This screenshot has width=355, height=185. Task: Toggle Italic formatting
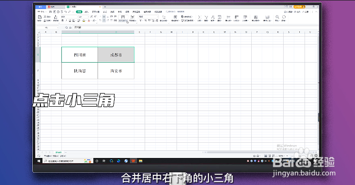point(66,20)
